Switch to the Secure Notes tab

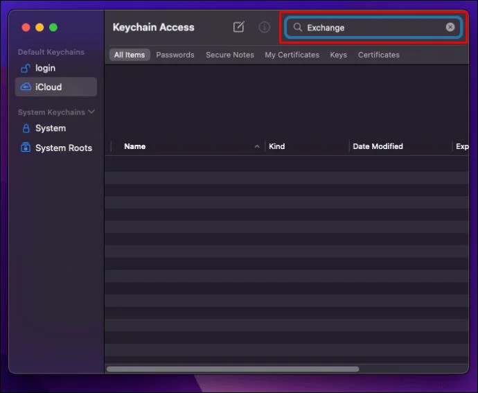click(230, 55)
